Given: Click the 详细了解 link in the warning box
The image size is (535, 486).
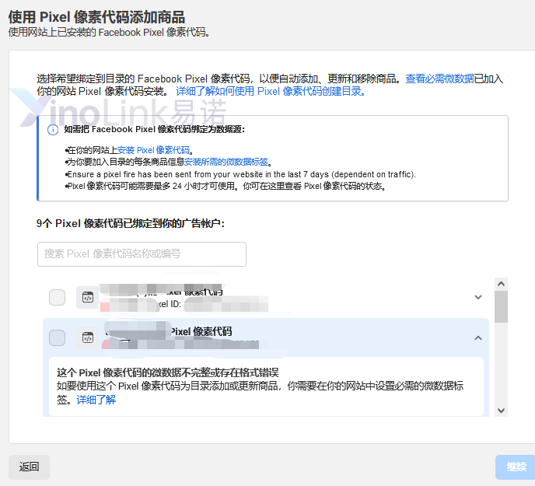Looking at the screenshot, I should click(96, 400).
